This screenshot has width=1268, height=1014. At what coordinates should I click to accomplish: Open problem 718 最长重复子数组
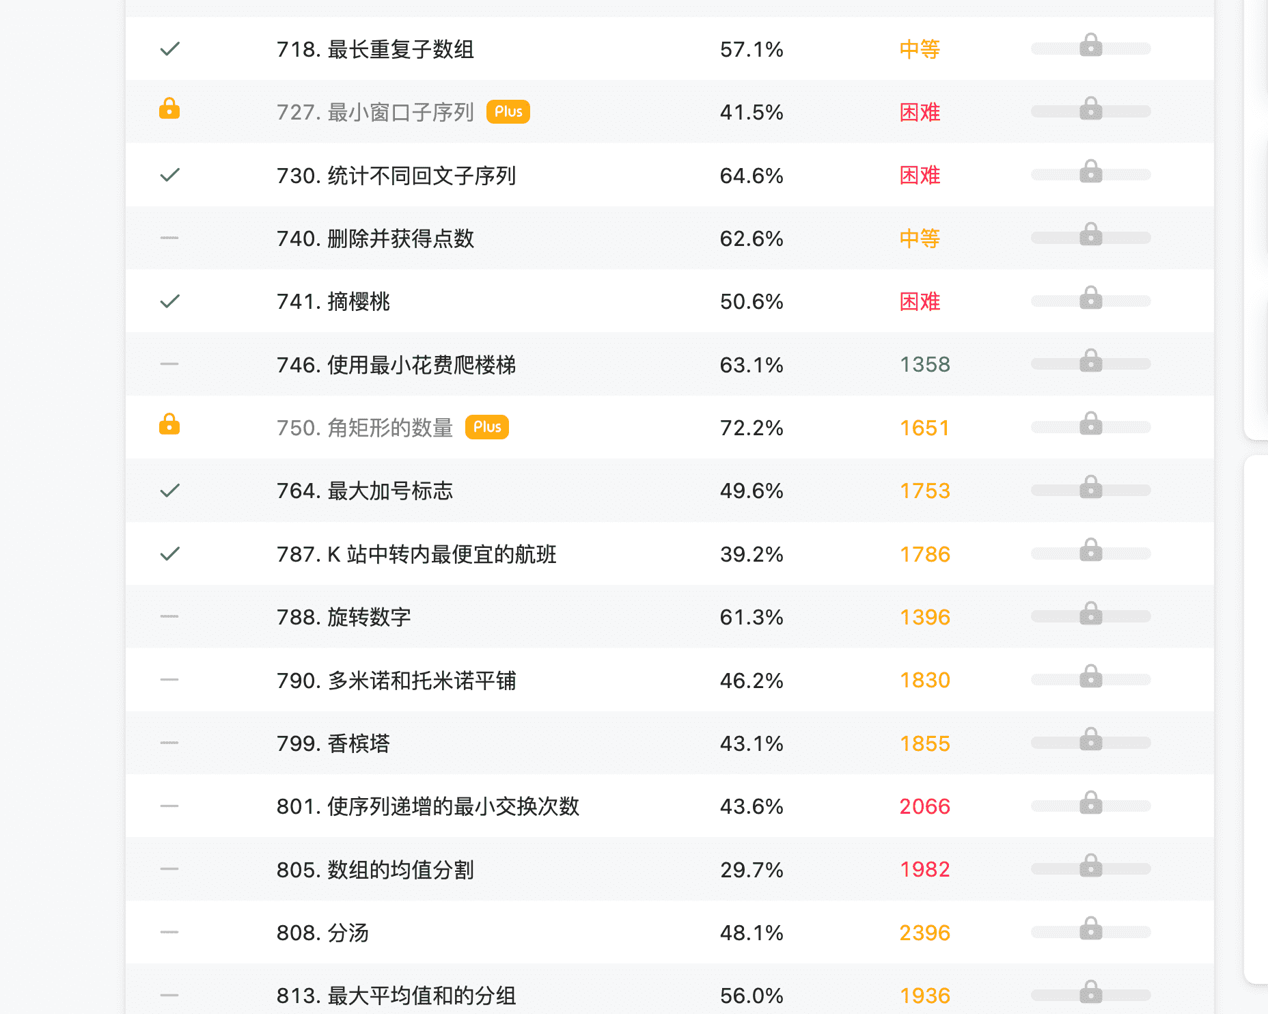375,49
